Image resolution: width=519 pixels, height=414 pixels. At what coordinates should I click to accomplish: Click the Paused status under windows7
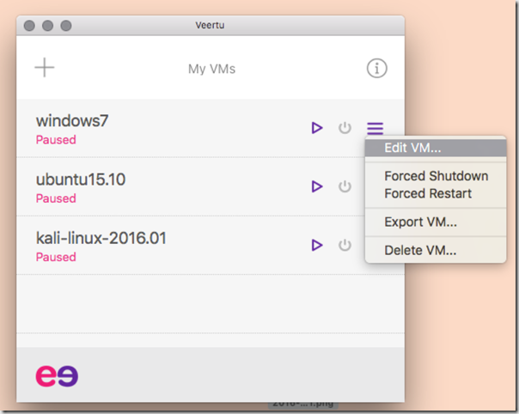[56, 140]
